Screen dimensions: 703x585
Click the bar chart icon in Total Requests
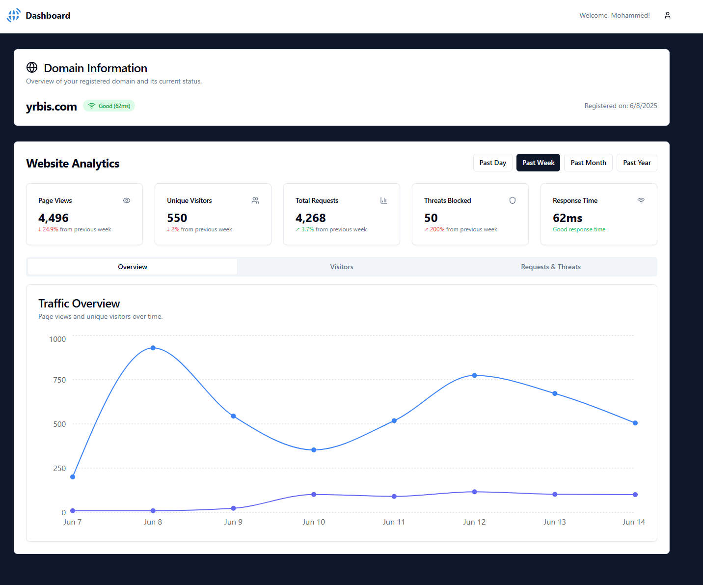click(x=384, y=200)
